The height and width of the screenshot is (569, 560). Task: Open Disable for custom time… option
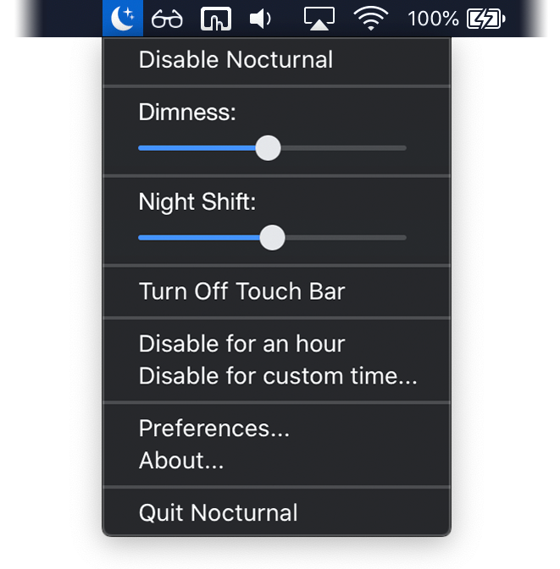point(277,376)
